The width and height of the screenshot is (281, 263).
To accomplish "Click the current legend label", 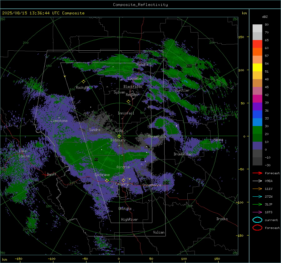I will (271, 220).
